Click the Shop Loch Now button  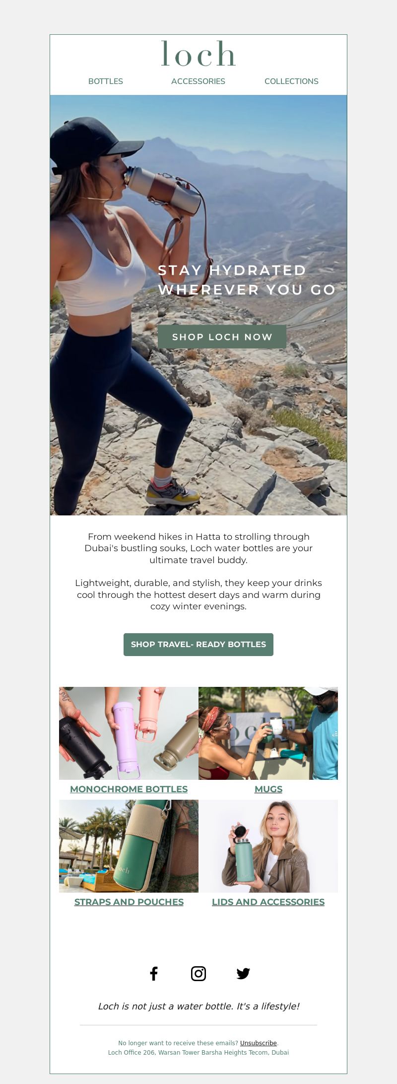tap(222, 337)
